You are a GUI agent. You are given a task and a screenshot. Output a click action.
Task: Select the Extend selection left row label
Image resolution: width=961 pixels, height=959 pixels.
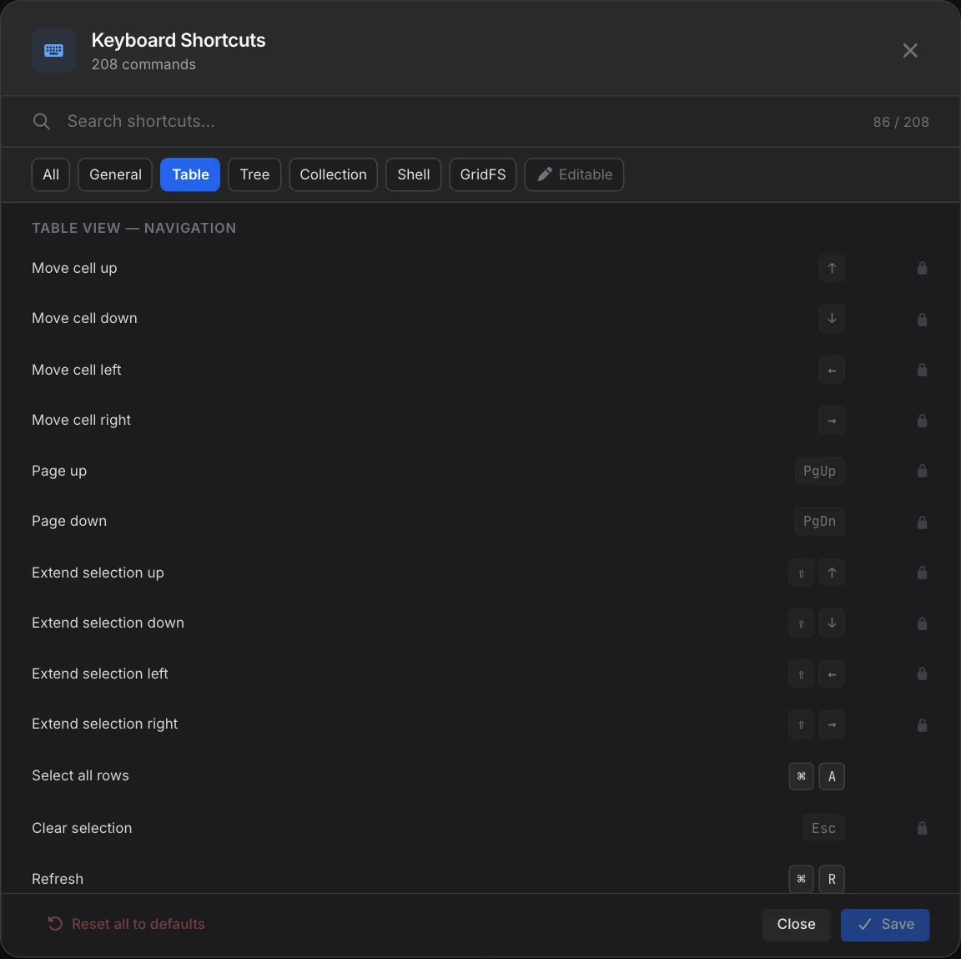tap(100, 674)
